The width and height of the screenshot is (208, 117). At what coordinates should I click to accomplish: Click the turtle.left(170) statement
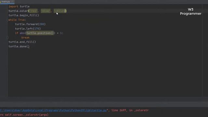click(x=28, y=29)
